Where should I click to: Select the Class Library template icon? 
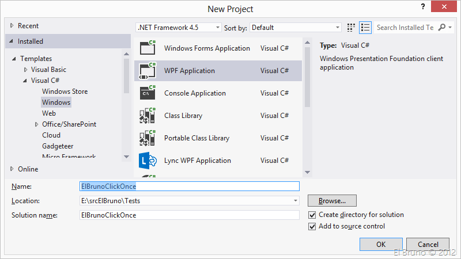pyautogui.click(x=148, y=116)
